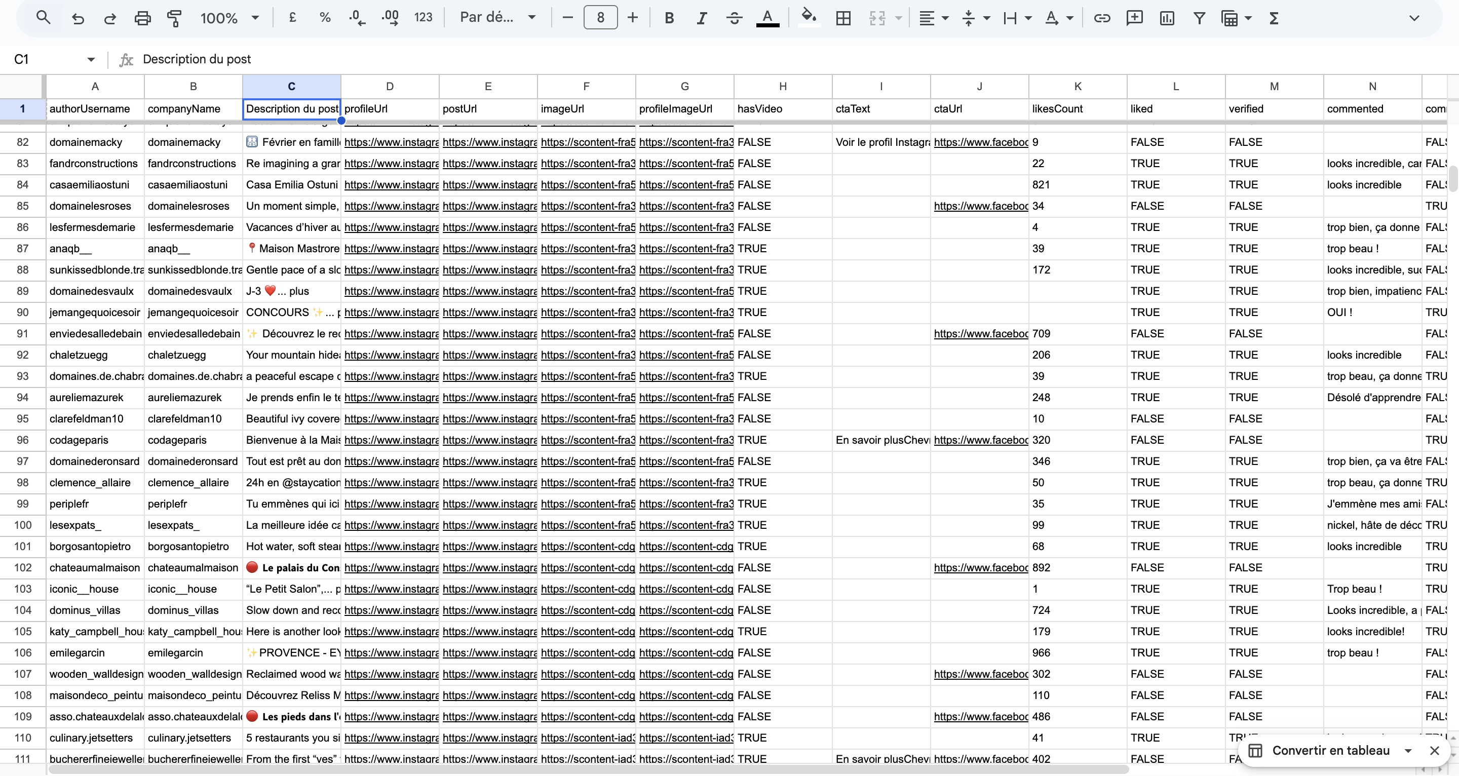This screenshot has height=776, width=1459.
Task: Open the zoom 100% dropdown
Action: [229, 18]
